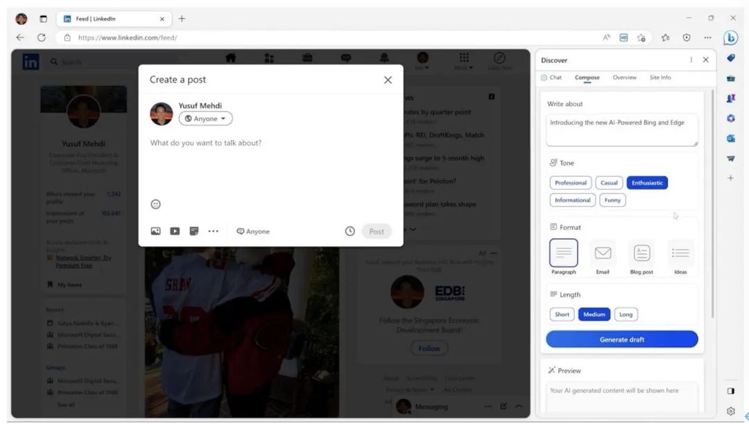The width and height of the screenshot is (749, 424).
Task: Select the Funny tone
Action: pyautogui.click(x=612, y=200)
